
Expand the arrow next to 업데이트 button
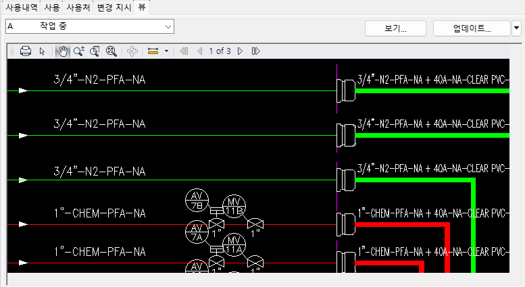click(517, 28)
